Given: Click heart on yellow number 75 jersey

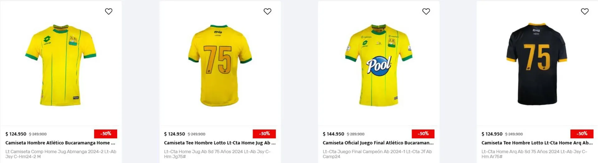Looking at the screenshot, I should coord(267,12).
